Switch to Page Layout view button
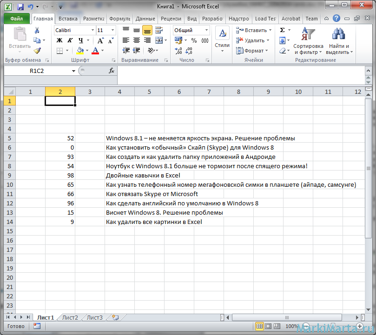376x335 pixels. tap(269, 326)
